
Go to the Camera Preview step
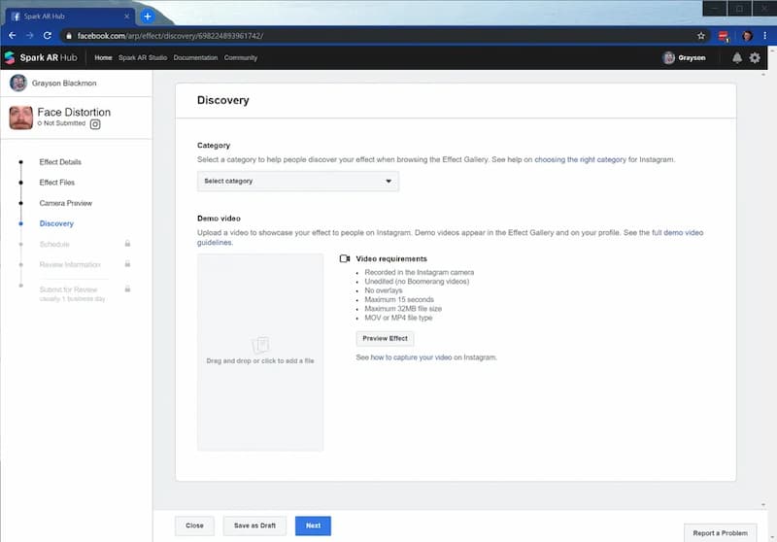click(x=65, y=203)
